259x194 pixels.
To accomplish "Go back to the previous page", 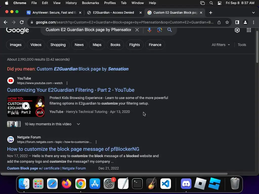I will point(6,22).
